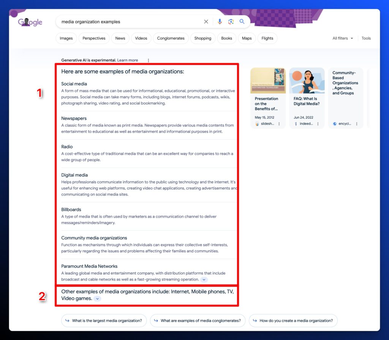Open three-dot menu on encyclopedia card

click(357, 124)
